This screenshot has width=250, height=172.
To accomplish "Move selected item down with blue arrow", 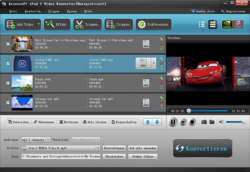I will 157,122.
